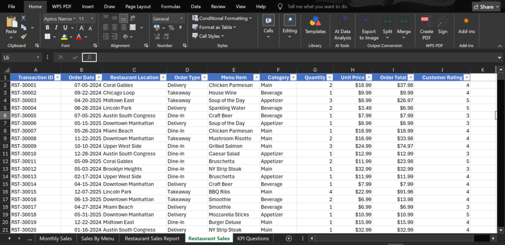Align text to the left

(x=106, y=28)
